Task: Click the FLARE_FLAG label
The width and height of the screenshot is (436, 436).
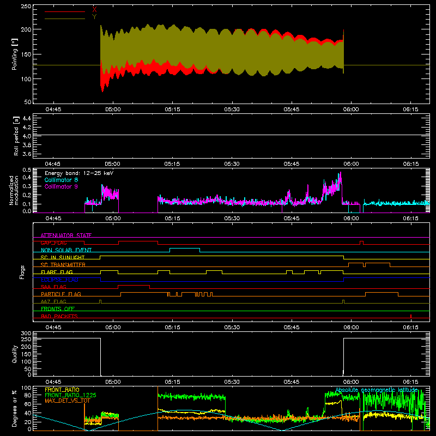Action: pyautogui.click(x=57, y=272)
